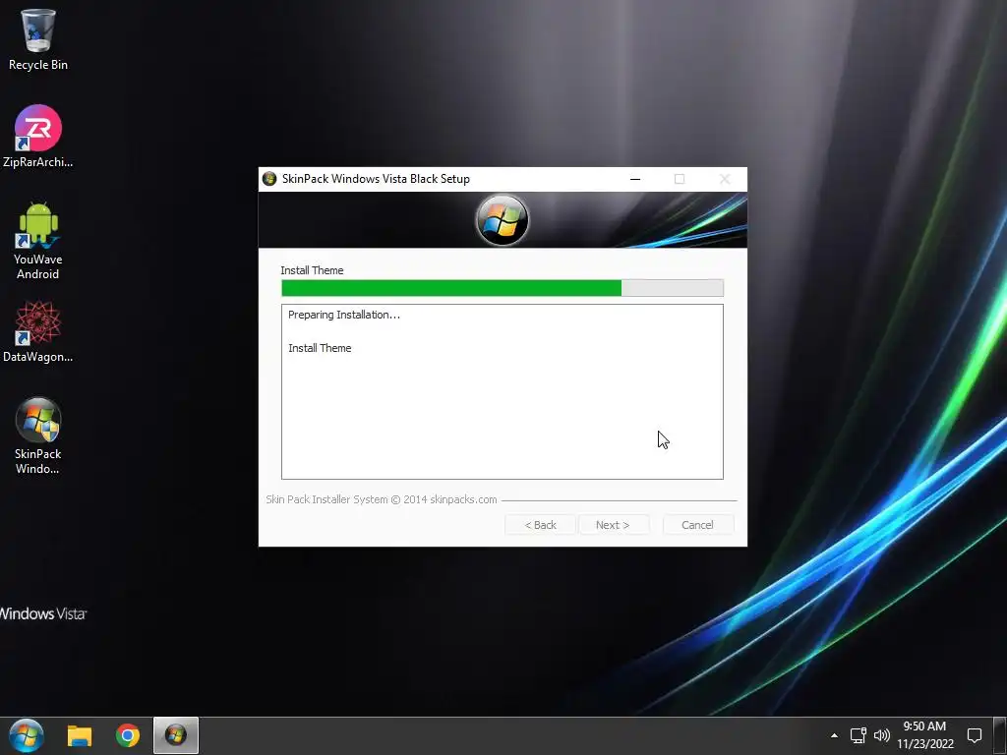Click the Show desktop strip beside the notification icon

click(x=1000, y=735)
